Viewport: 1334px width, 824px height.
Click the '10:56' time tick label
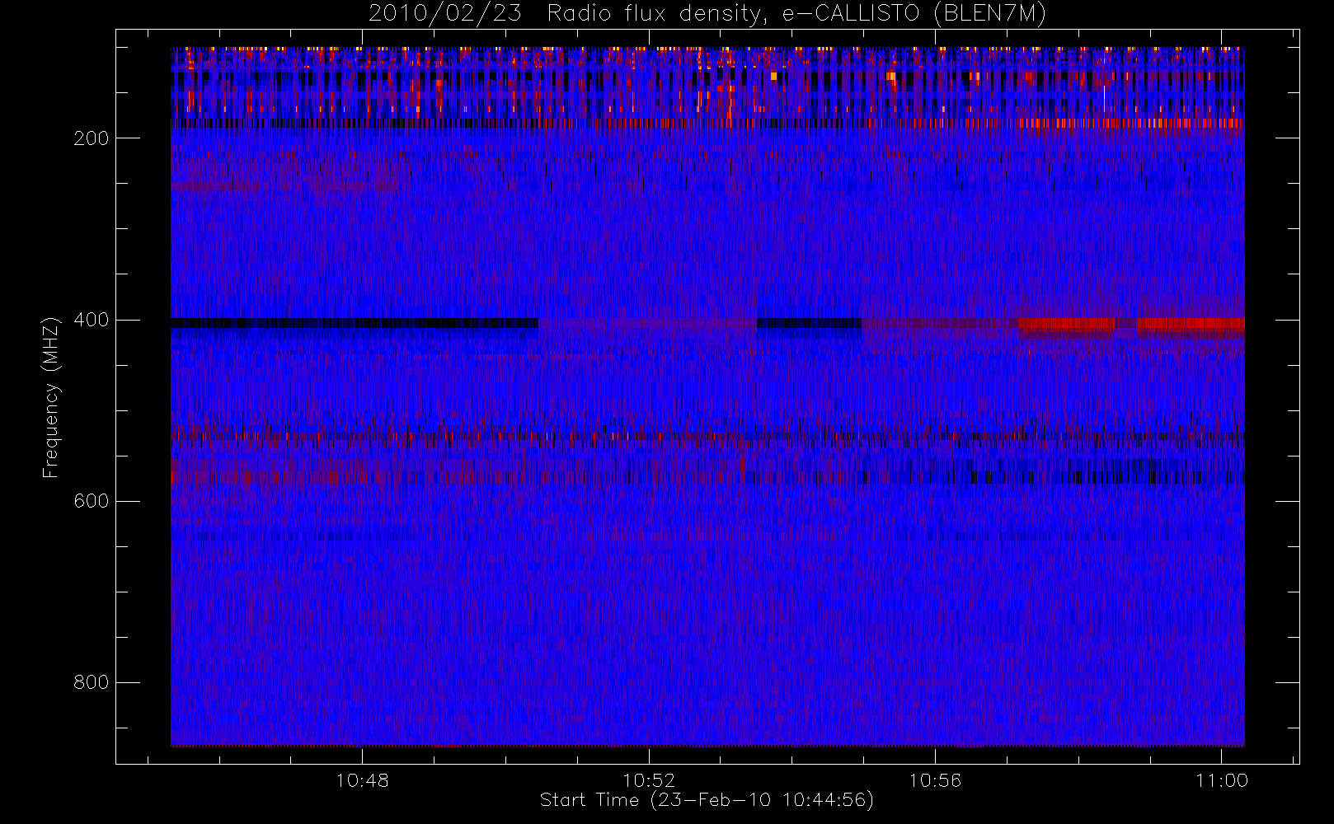click(935, 780)
